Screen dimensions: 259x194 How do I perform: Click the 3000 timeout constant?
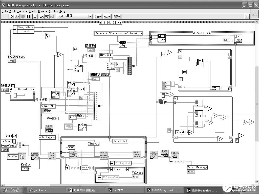point(71,147)
